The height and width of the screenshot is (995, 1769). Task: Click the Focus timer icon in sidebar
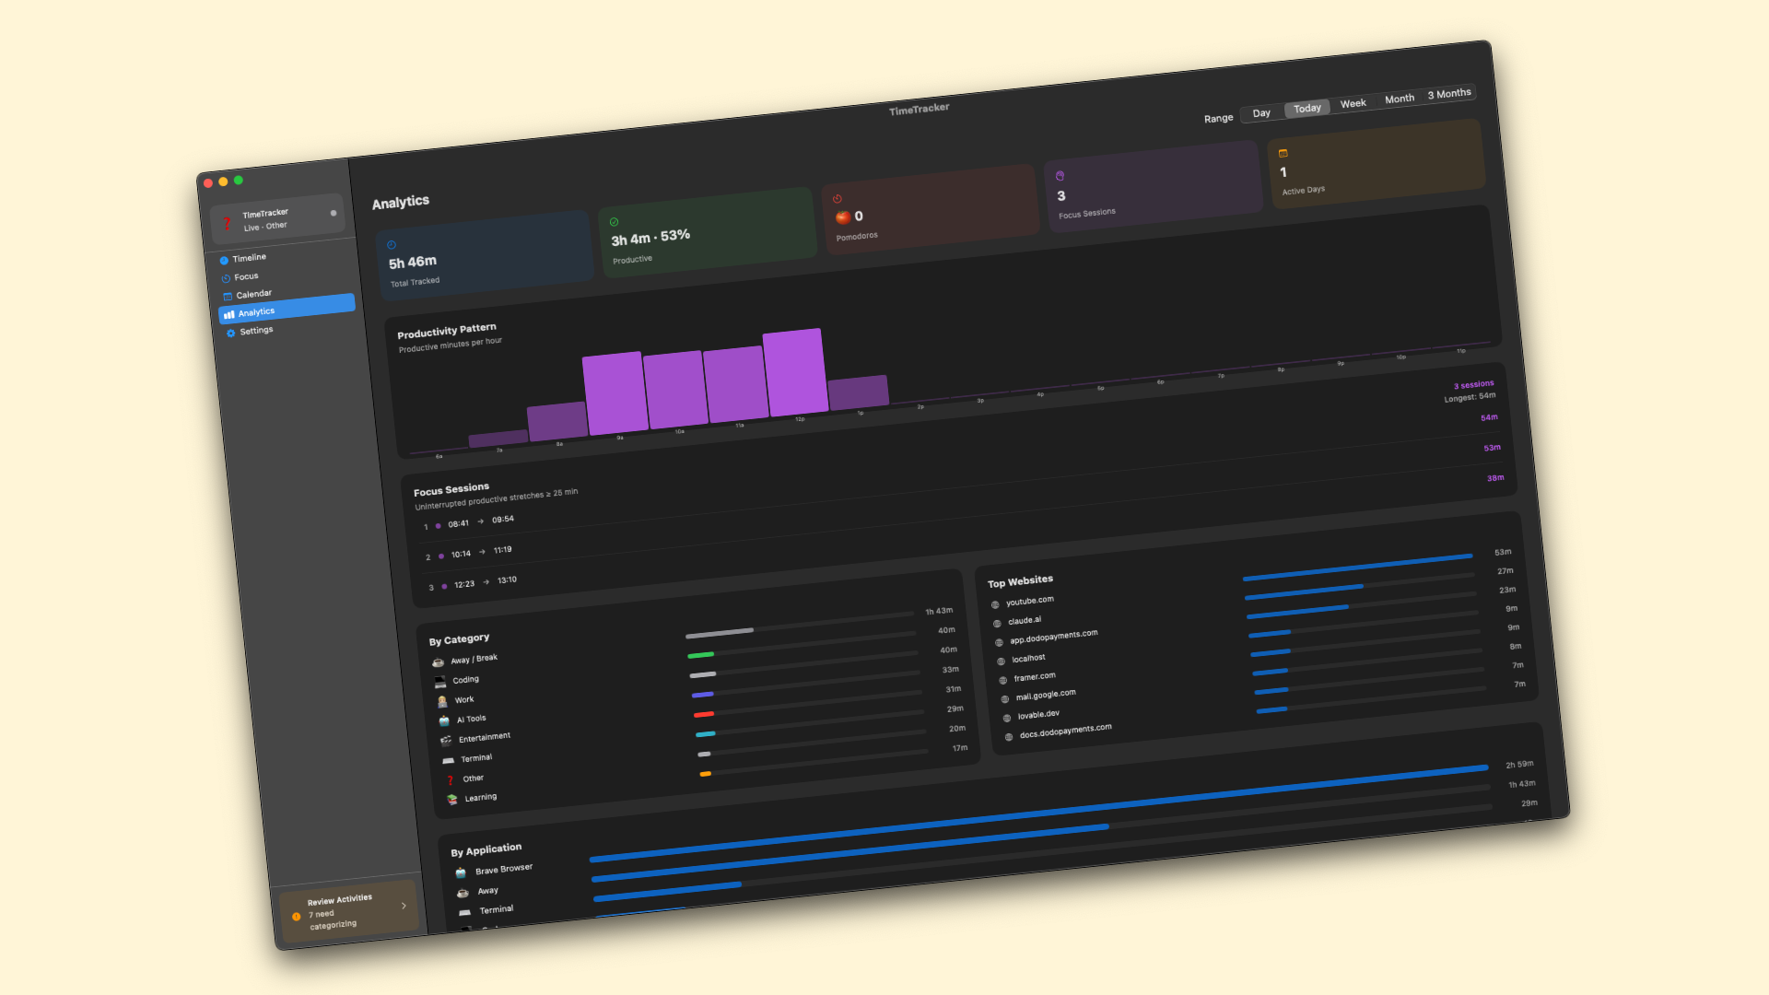tap(226, 278)
